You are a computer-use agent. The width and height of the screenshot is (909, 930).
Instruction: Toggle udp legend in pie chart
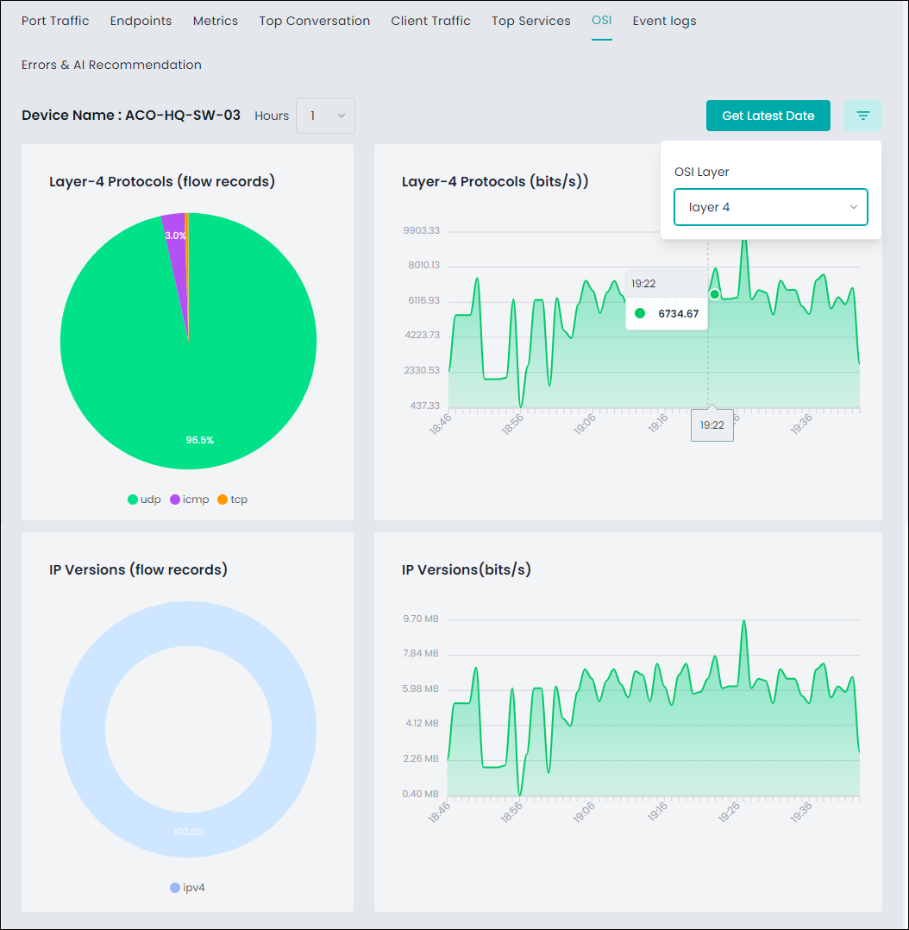(144, 500)
